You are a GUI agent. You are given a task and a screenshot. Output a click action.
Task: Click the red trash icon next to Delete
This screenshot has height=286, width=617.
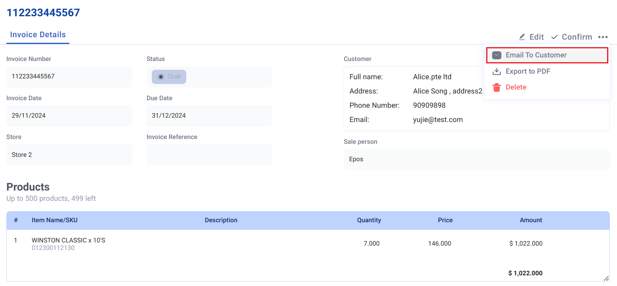(x=497, y=87)
